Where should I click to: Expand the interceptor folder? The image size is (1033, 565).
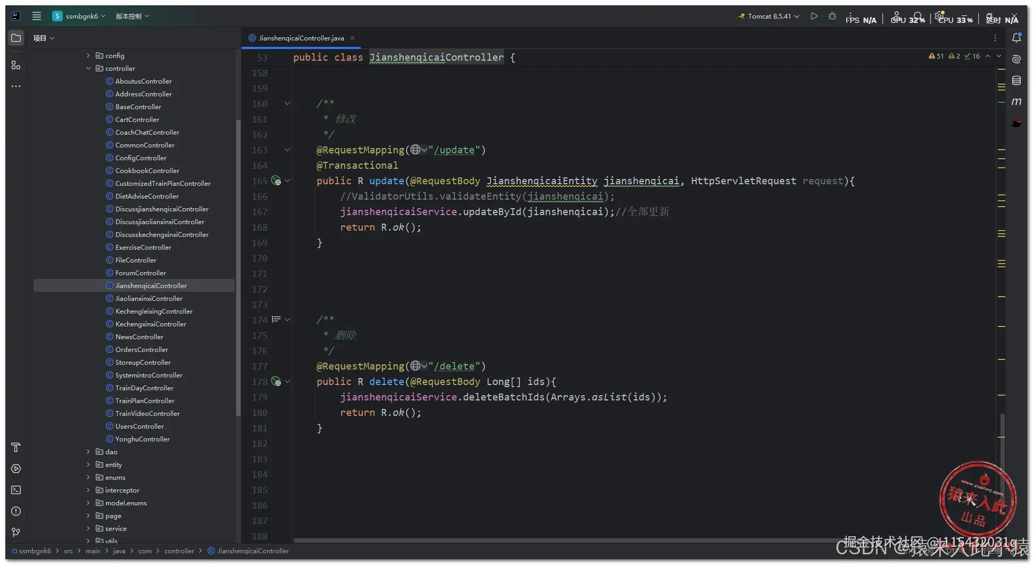click(x=88, y=490)
